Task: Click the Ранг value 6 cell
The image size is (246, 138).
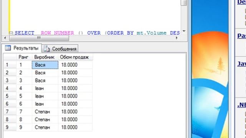Action: tap(24, 104)
